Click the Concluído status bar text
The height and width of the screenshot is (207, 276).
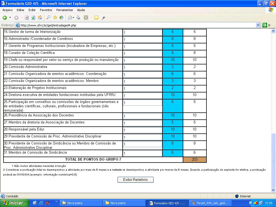coord(12,196)
